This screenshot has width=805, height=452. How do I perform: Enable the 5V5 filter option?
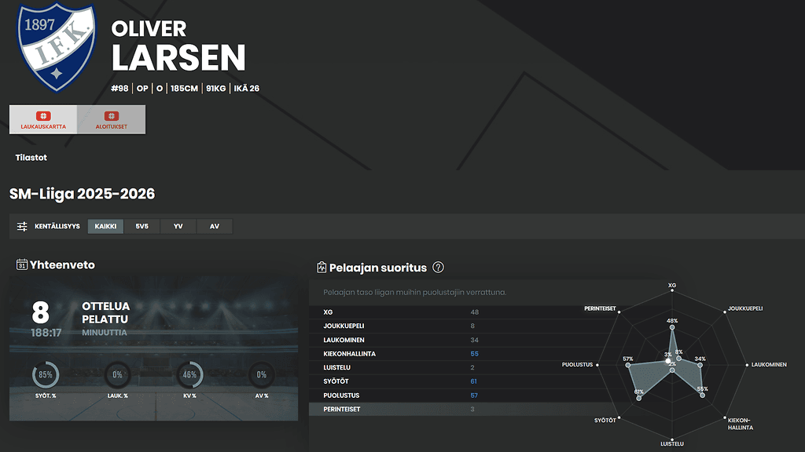point(142,226)
